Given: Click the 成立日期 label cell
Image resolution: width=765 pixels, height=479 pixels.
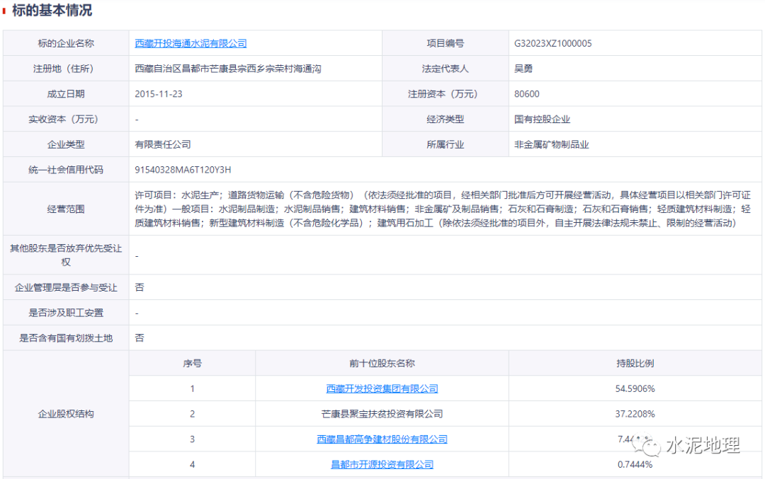Looking at the screenshot, I should click(66, 94).
